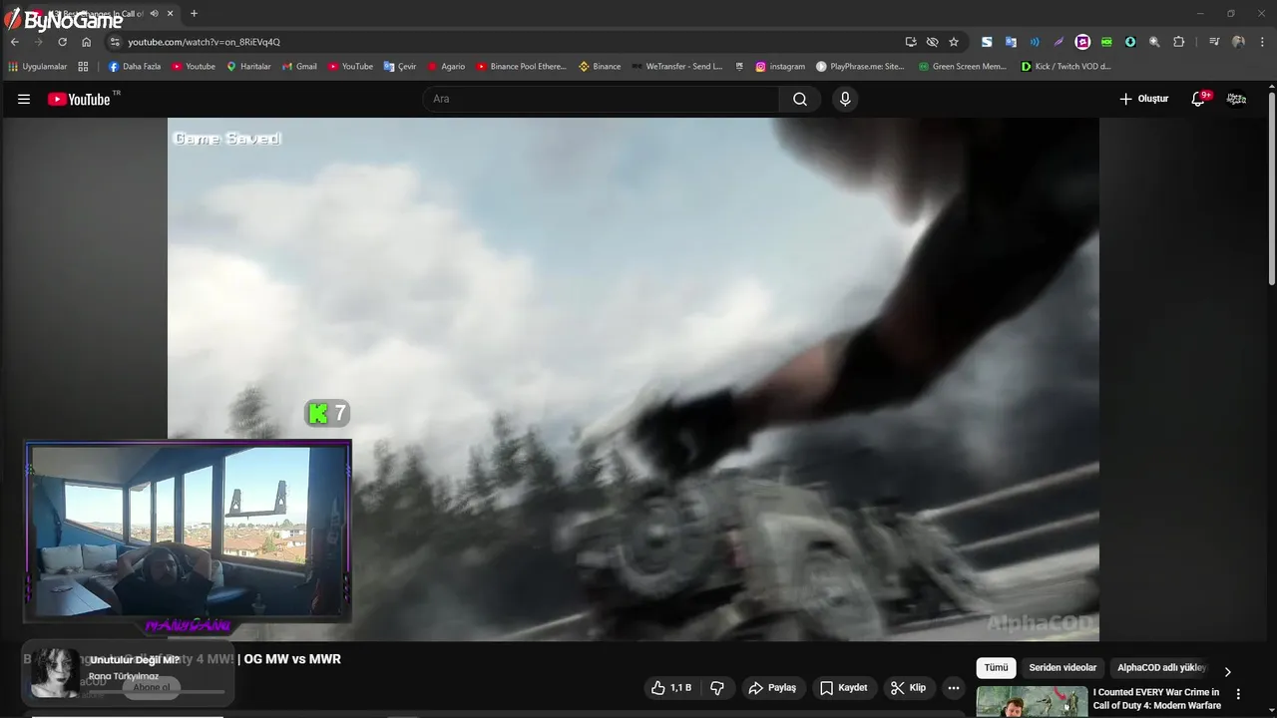This screenshot has height=718, width=1277.
Task: Click the page vertical scrollbar
Action: pos(1272,189)
